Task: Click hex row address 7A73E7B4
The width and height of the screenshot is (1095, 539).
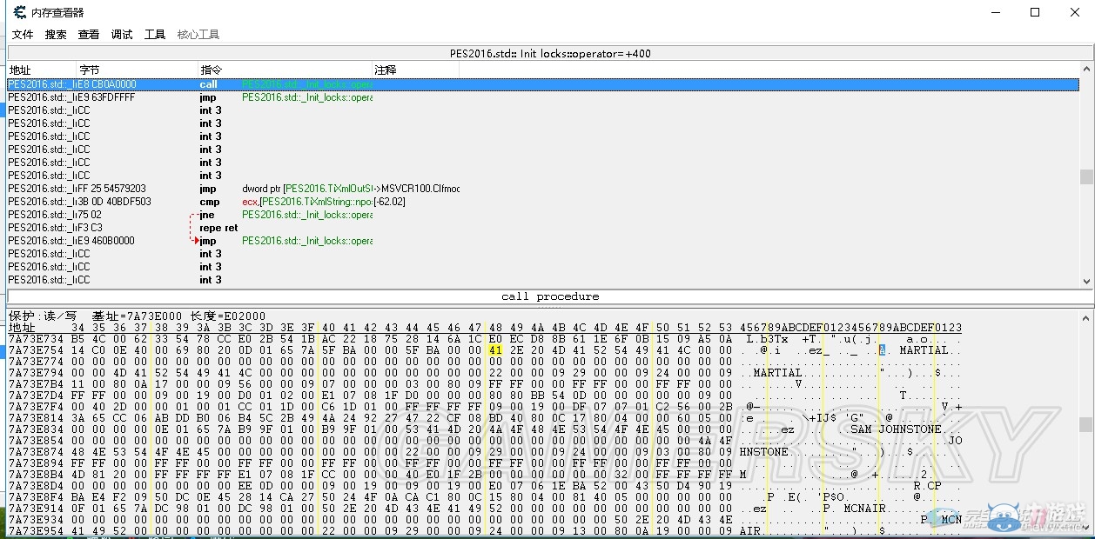Action: pyautogui.click(x=35, y=383)
